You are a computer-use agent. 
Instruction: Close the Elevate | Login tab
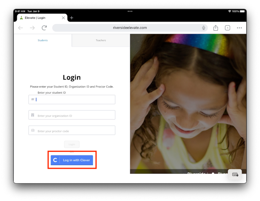pos(63,18)
